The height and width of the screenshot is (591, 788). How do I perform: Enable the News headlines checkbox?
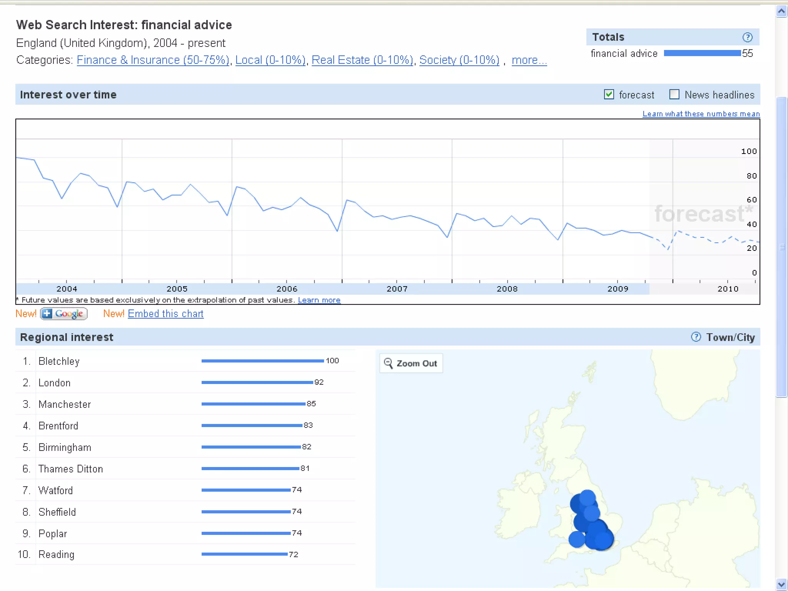pyautogui.click(x=674, y=94)
